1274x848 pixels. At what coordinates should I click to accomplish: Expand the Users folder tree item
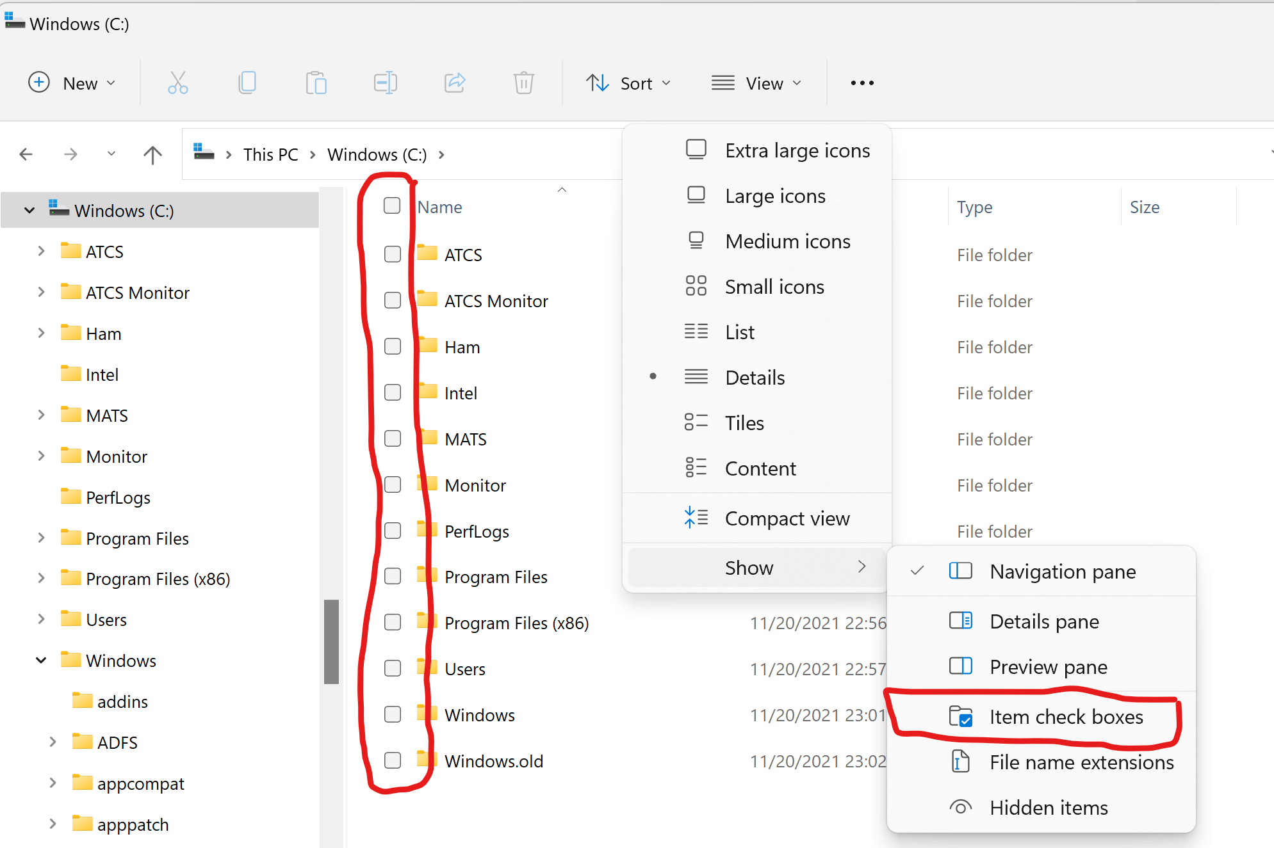pyautogui.click(x=40, y=619)
